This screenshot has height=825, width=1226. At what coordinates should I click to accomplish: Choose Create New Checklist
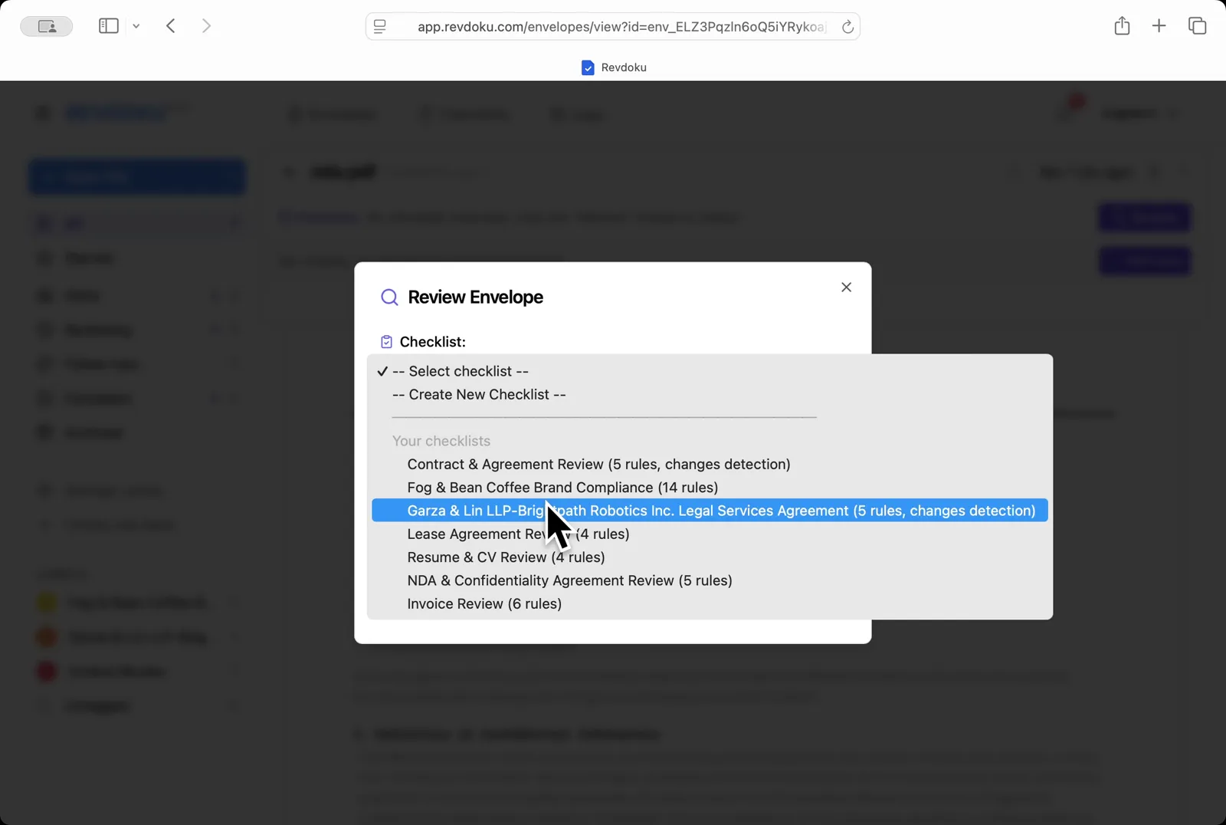pos(478,394)
